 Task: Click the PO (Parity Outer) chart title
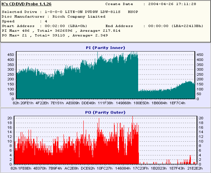pyautogui.click(x=105, y=112)
